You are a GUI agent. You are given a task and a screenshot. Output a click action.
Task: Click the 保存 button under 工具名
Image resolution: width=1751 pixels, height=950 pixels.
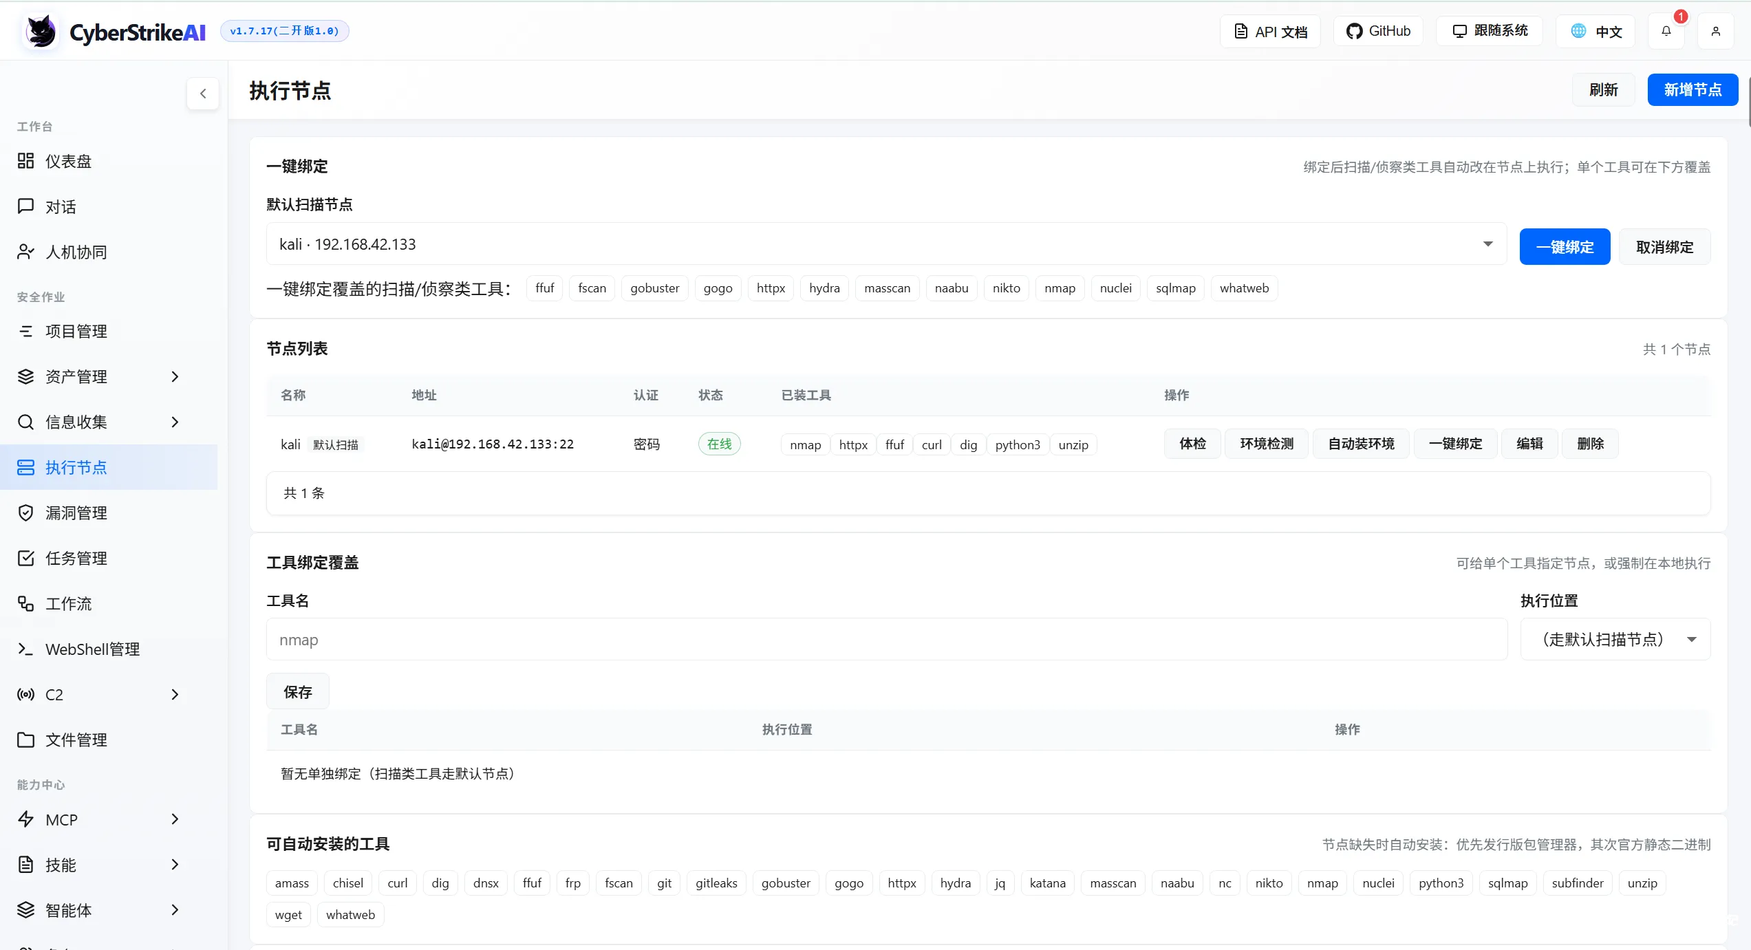pyautogui.click(x=298, y=692)
